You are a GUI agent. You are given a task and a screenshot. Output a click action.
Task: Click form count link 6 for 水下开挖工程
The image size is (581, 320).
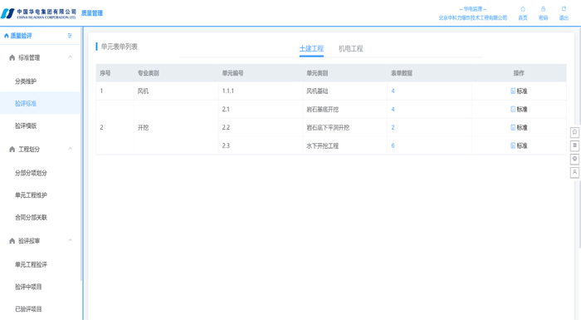pyautogui.click(x=393, y=146)
